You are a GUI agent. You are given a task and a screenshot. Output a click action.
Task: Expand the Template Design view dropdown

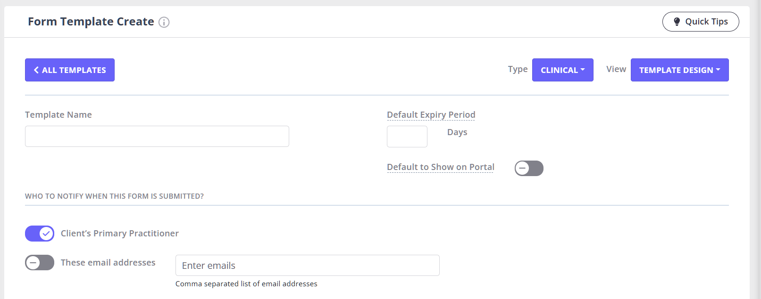(679, 70)
